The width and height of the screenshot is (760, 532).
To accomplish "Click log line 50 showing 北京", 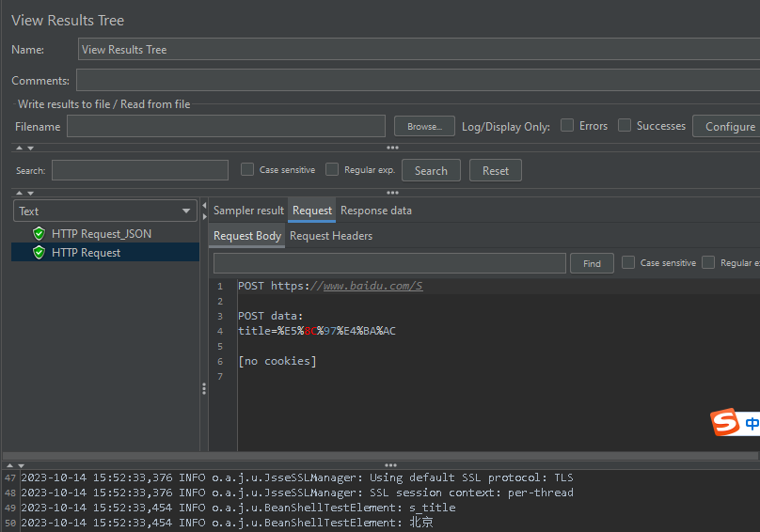I will 227,523.
